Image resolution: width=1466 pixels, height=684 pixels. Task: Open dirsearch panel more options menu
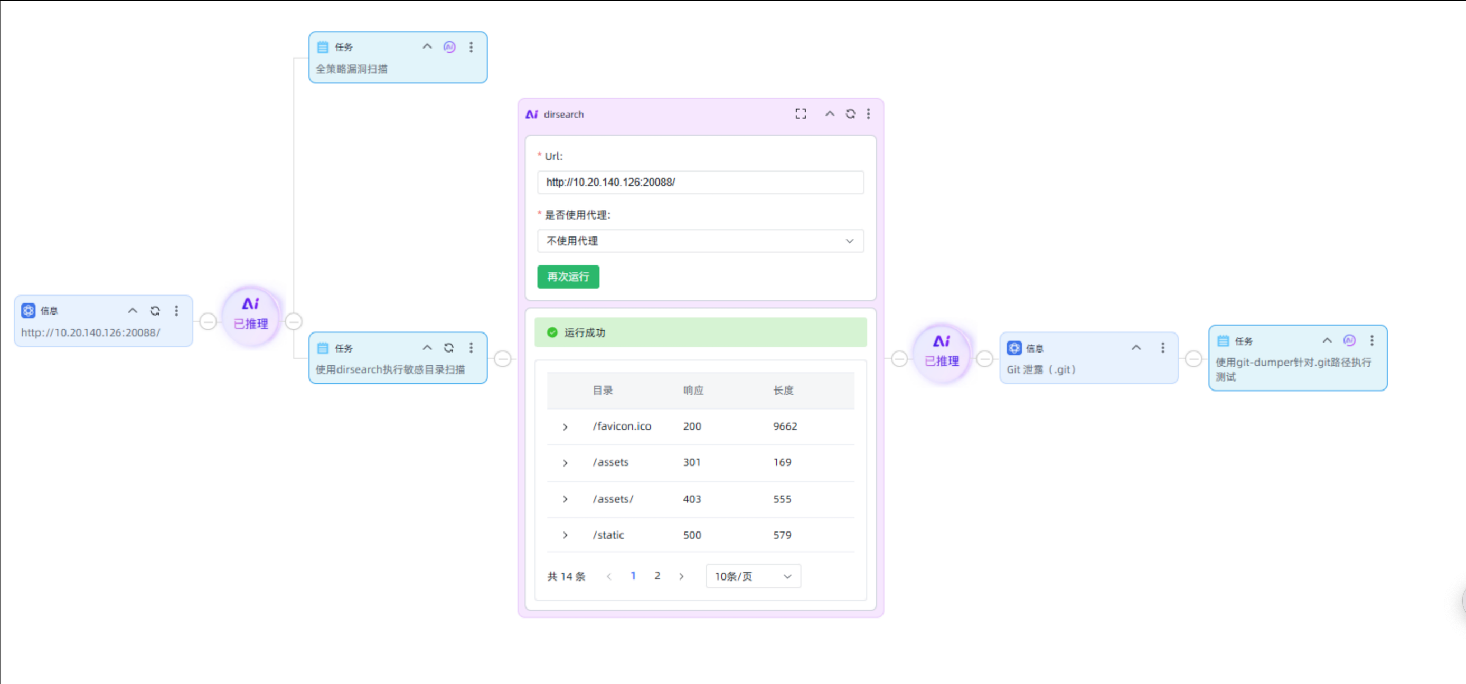(868, 113)
